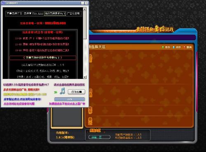Image resolution: width=206 pixels, height=152 pixels.
Task: Click the blue status legend icon
Action: [x=173, y=47]
